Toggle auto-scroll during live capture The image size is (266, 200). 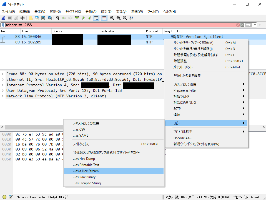(x=96, y=18)
